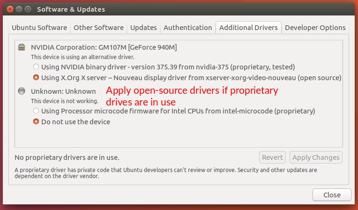Screen dimensions: 358x210
Task: Click the NVIDIA graphics card device icon
Action: tap(22, 47)
